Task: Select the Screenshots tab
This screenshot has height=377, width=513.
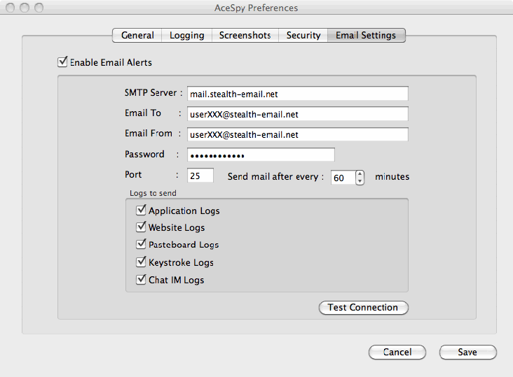Action: pyautogui.click(x=245, y=35)
